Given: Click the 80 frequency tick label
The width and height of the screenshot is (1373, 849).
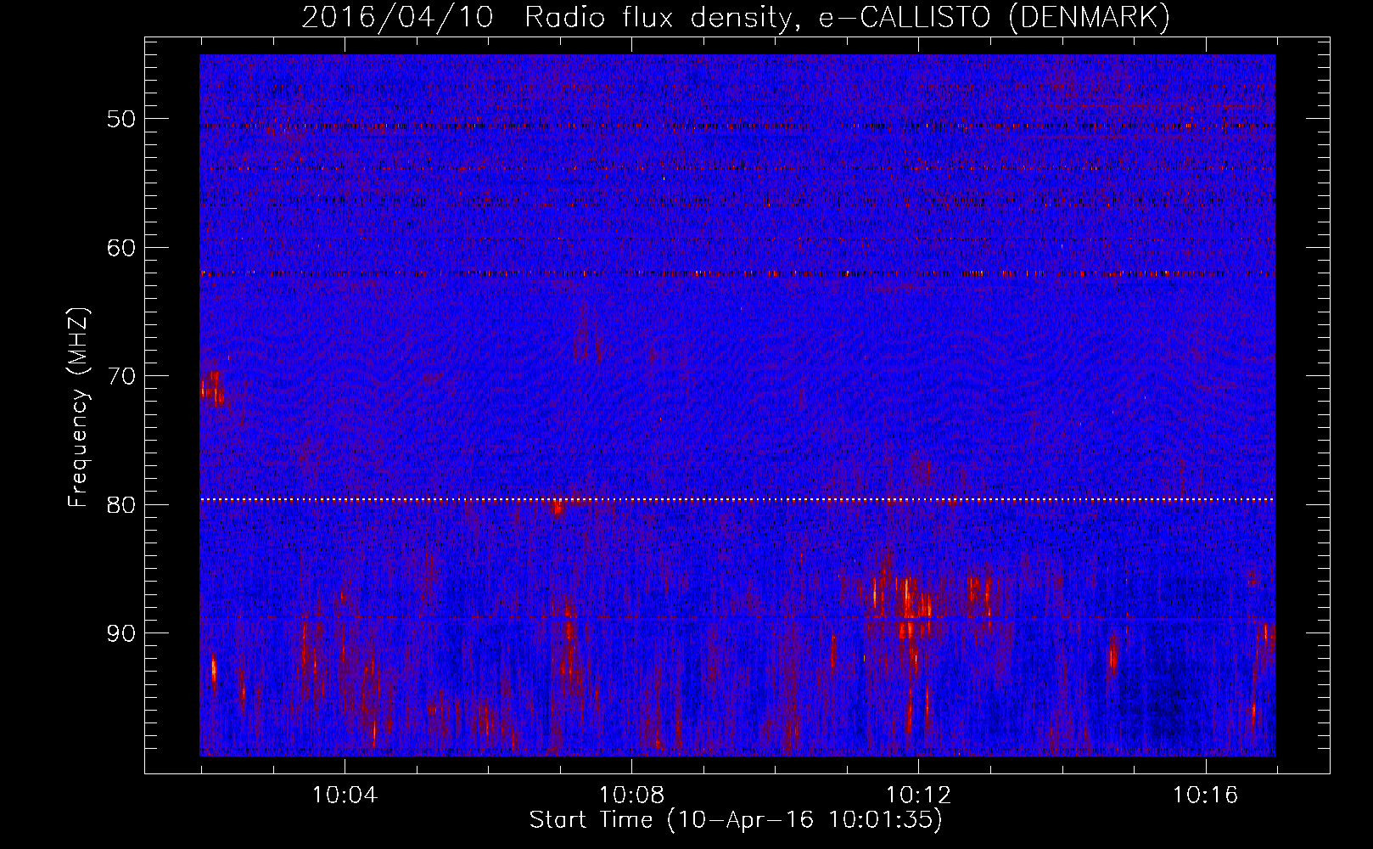Looking at the screenshot, I should tap(120, 504).
